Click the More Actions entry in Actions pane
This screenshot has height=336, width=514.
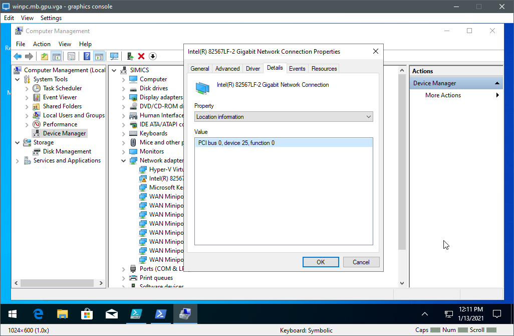443,95
